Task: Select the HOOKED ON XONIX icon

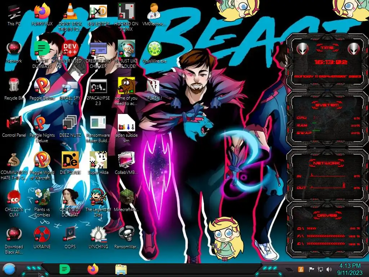Action: 126,11
